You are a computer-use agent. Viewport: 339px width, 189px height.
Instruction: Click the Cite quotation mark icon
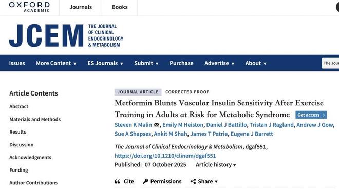[x=117, y=181]
